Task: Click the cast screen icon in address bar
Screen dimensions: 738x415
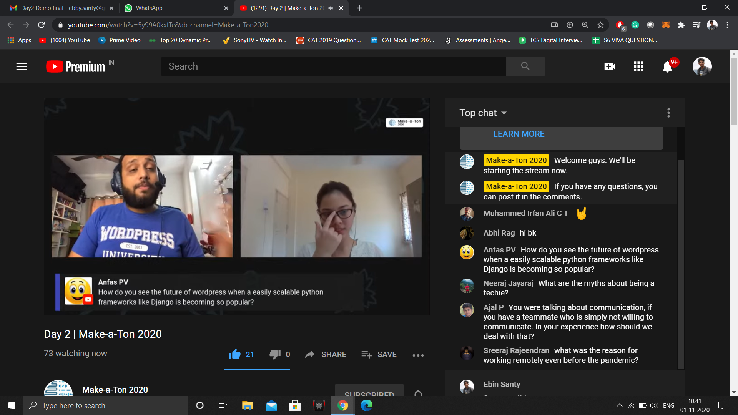Action: (x=554, y=25)
